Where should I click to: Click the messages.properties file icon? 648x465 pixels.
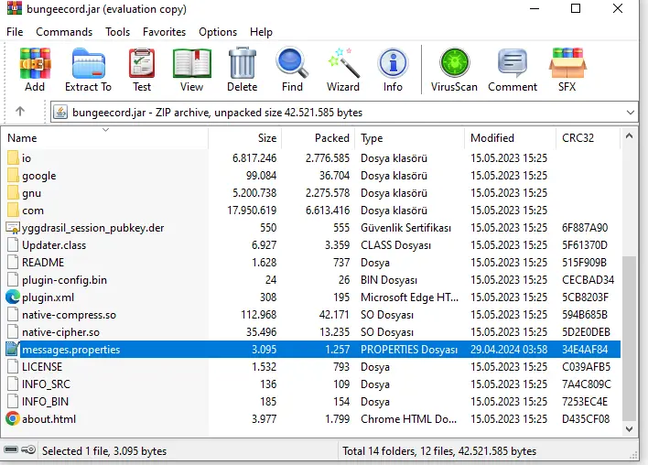pyautogui.click(x=13, y=350)
